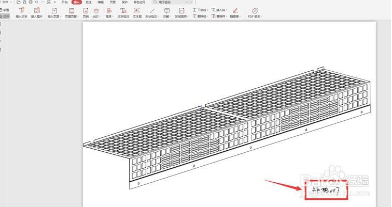Select the 插入符 (insert caret) tool
The width and height of the screenshot is (392, 207).
(x=219, y=10)
